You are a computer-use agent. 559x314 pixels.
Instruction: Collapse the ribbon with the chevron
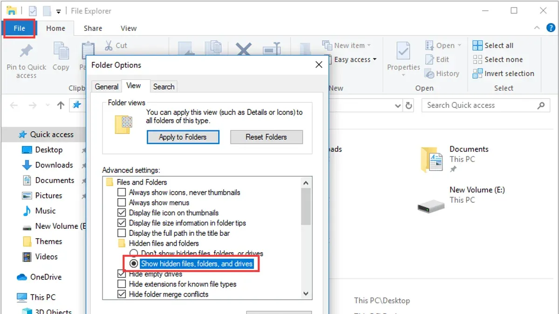pos(537,28)
